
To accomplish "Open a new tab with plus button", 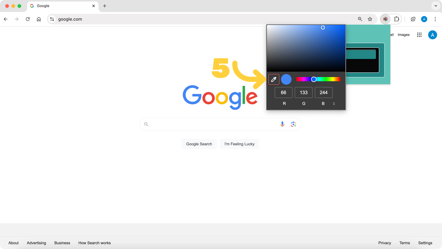I will click(105, 6).
